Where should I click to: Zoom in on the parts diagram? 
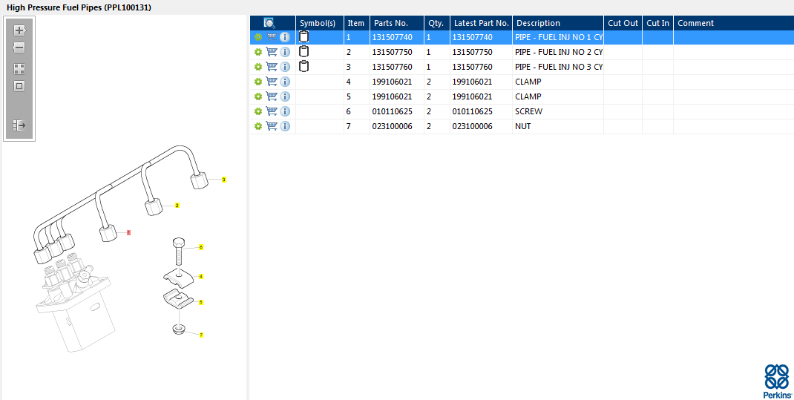tap(19, 30)
